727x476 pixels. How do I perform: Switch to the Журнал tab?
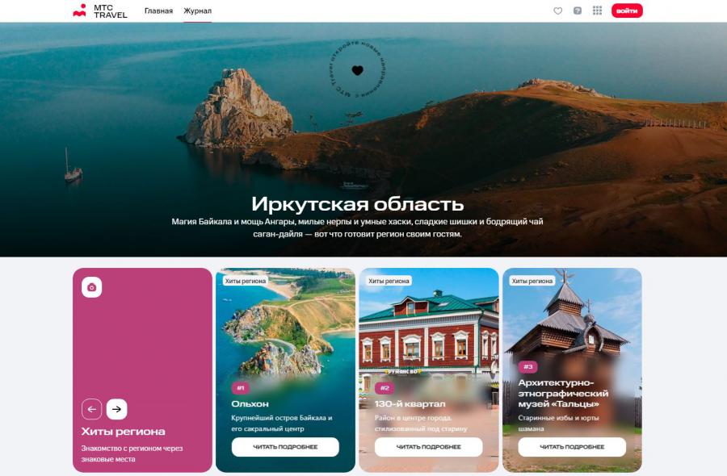tap(197, 10)
